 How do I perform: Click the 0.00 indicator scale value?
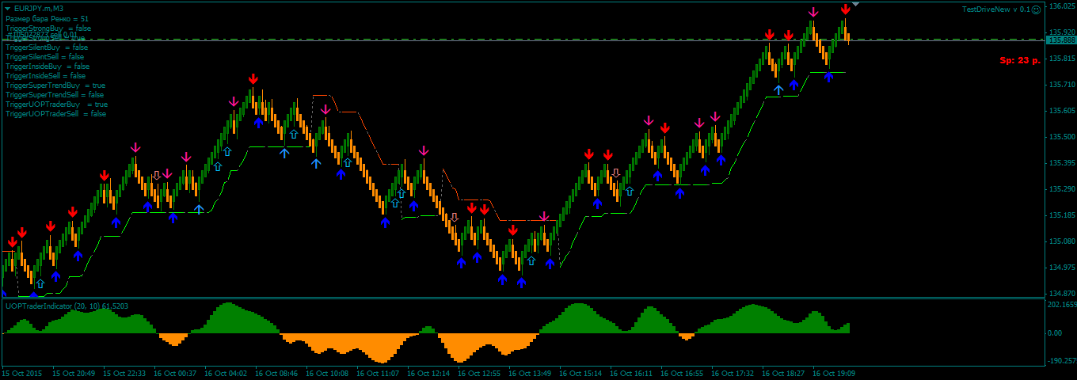point(1055,333)
